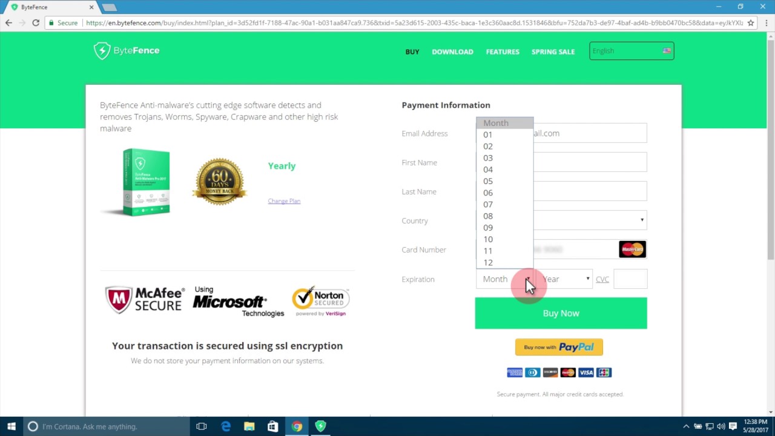This screenshot has width=775, height=436.
Task: Open ByteFence app from taskbar
Action: click(320, 426)
